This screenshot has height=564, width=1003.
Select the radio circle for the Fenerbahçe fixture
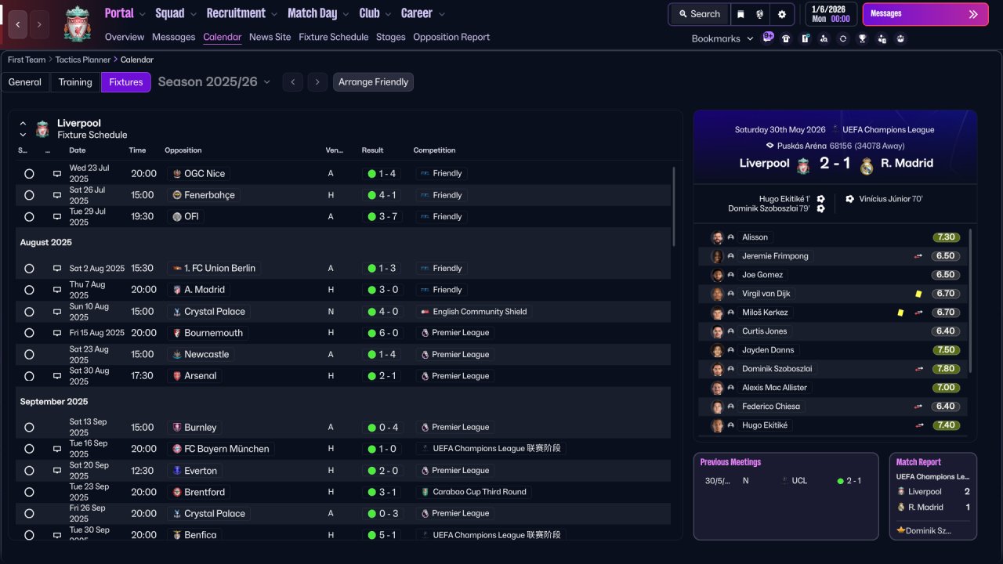pos(29,195)
